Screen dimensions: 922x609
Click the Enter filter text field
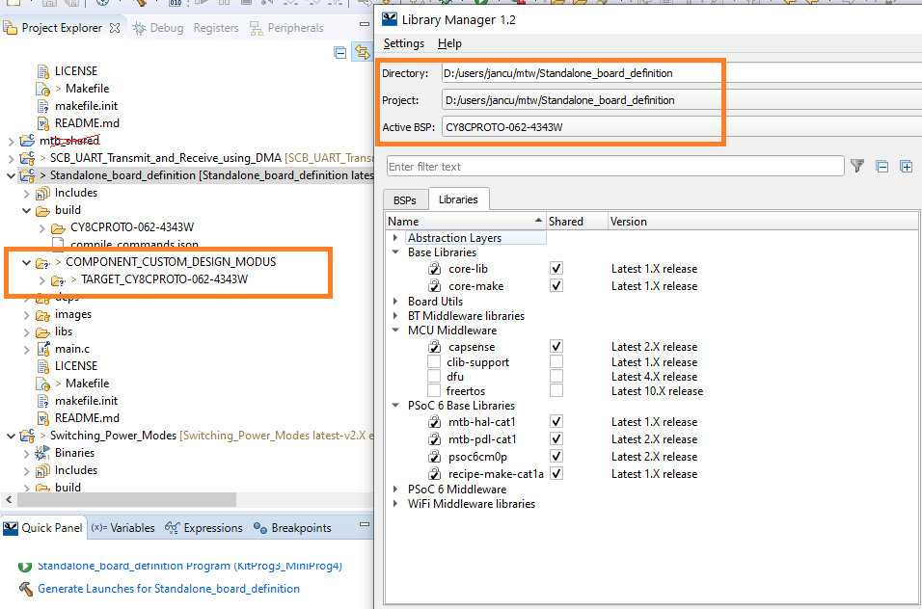(613, 167)
